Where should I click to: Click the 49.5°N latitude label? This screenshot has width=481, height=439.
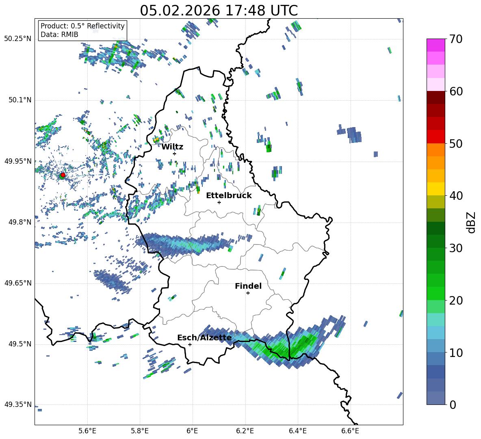(x=20, y=344)
